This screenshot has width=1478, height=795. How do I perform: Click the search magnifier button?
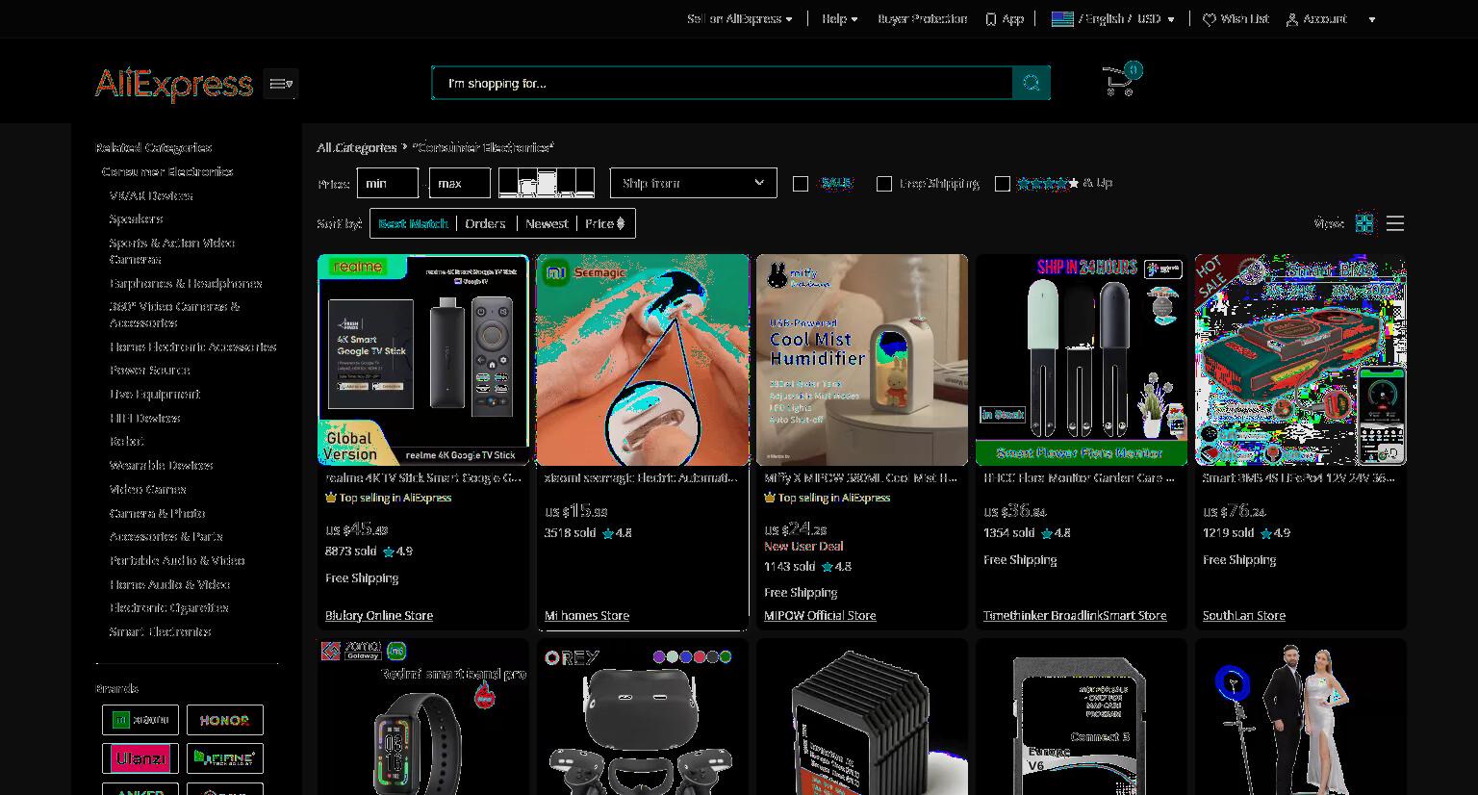[x=1031, y=84]
